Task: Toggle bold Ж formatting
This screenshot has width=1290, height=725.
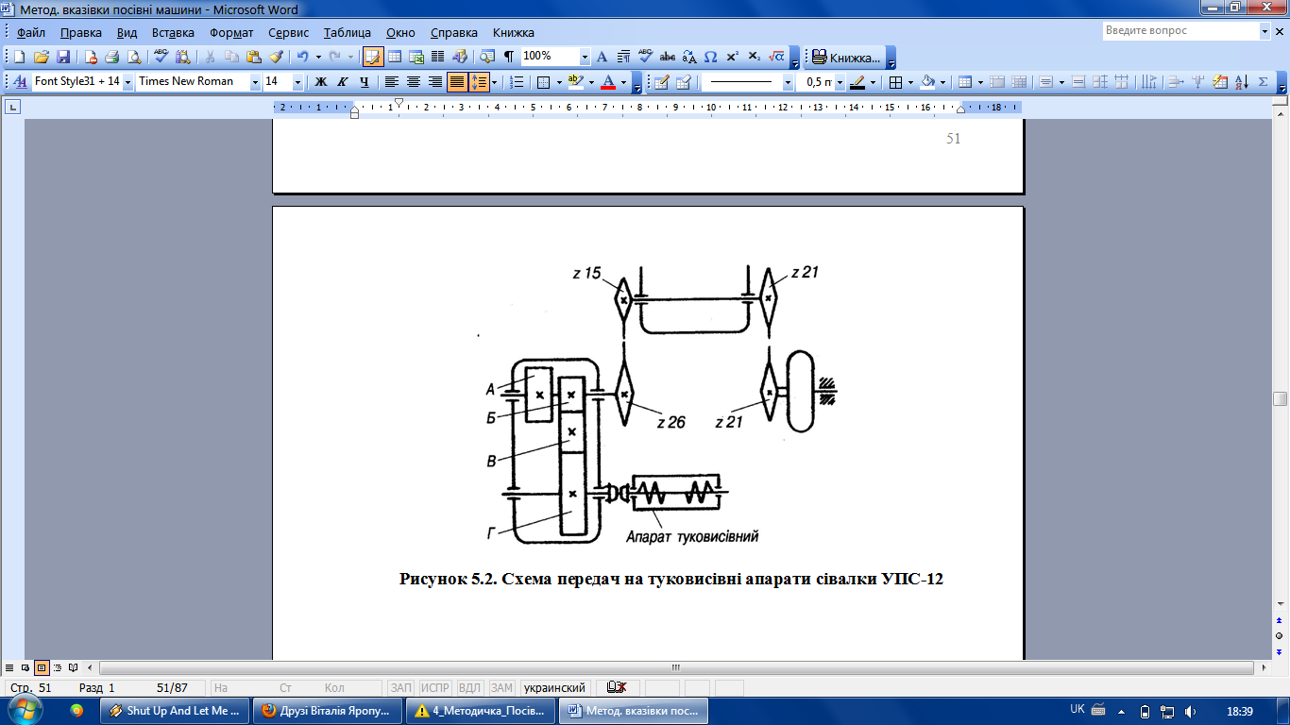Action: (x=321, y=82)
